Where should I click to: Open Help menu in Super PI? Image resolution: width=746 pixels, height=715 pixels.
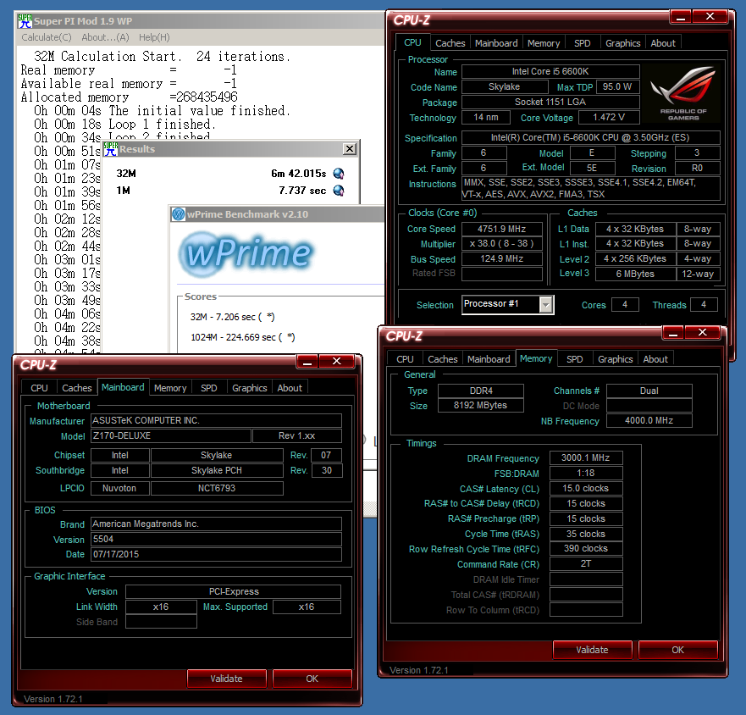(x=154, y=37)
